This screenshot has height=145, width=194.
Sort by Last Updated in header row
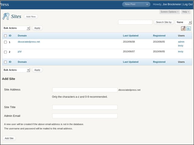click(x=131, y=36)
